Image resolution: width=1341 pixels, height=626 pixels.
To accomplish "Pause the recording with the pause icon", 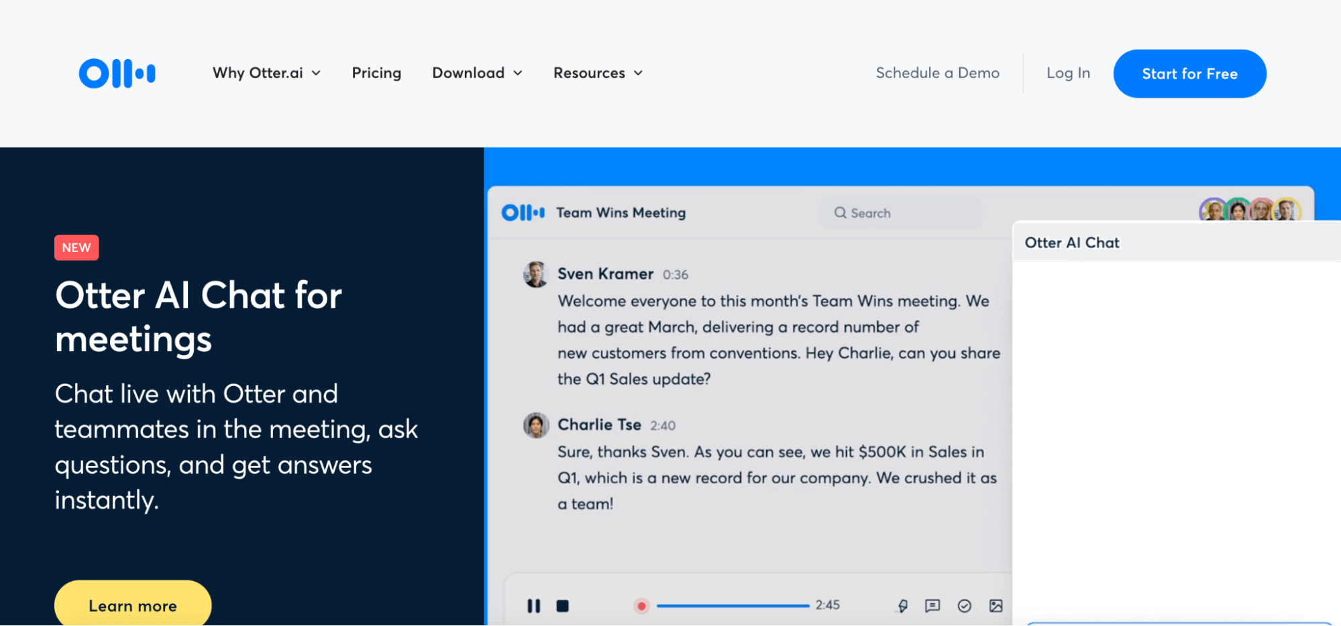I will point(533,606).
